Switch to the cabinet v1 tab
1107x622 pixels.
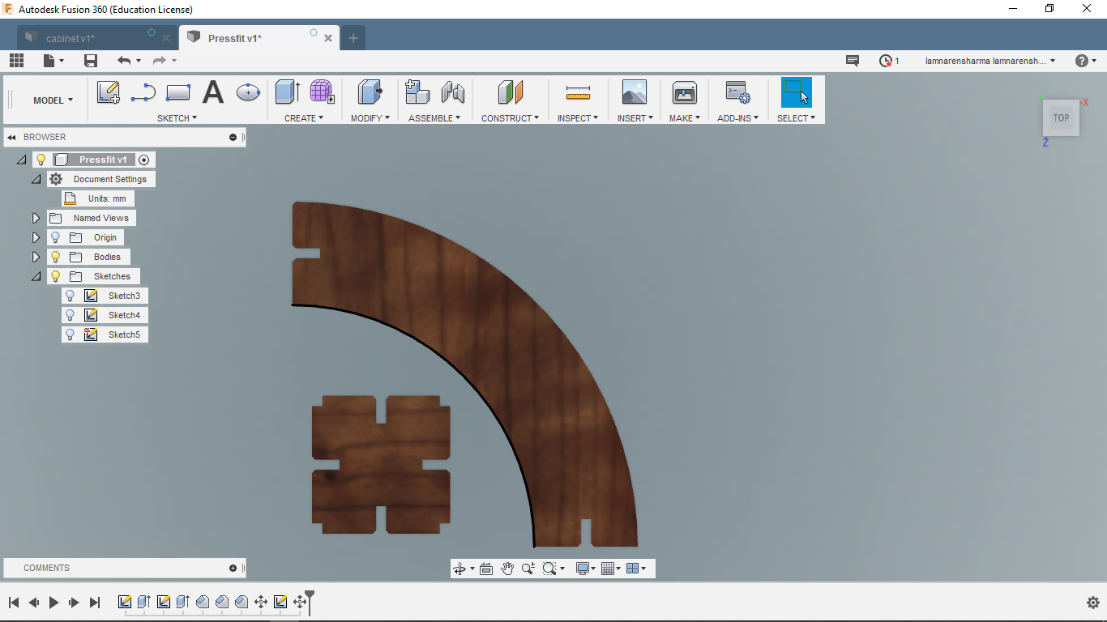pos(71,38)
